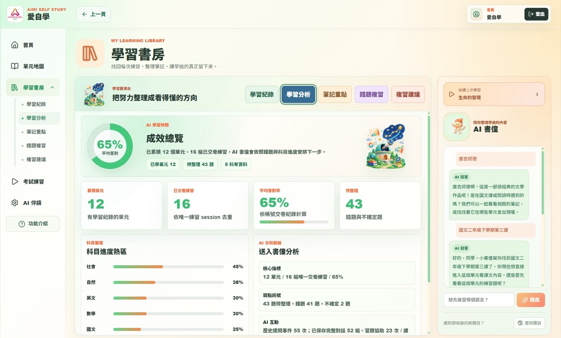Click the 已學單元 12 chip
This screenshot has width=561, height=338.
(163, 165)
